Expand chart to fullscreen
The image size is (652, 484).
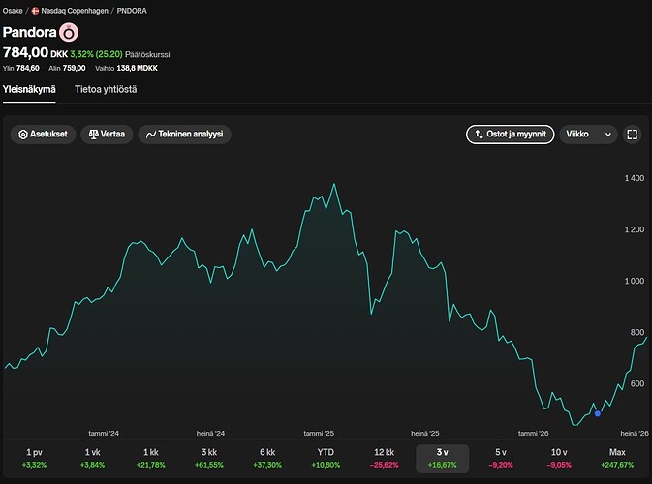632,135
